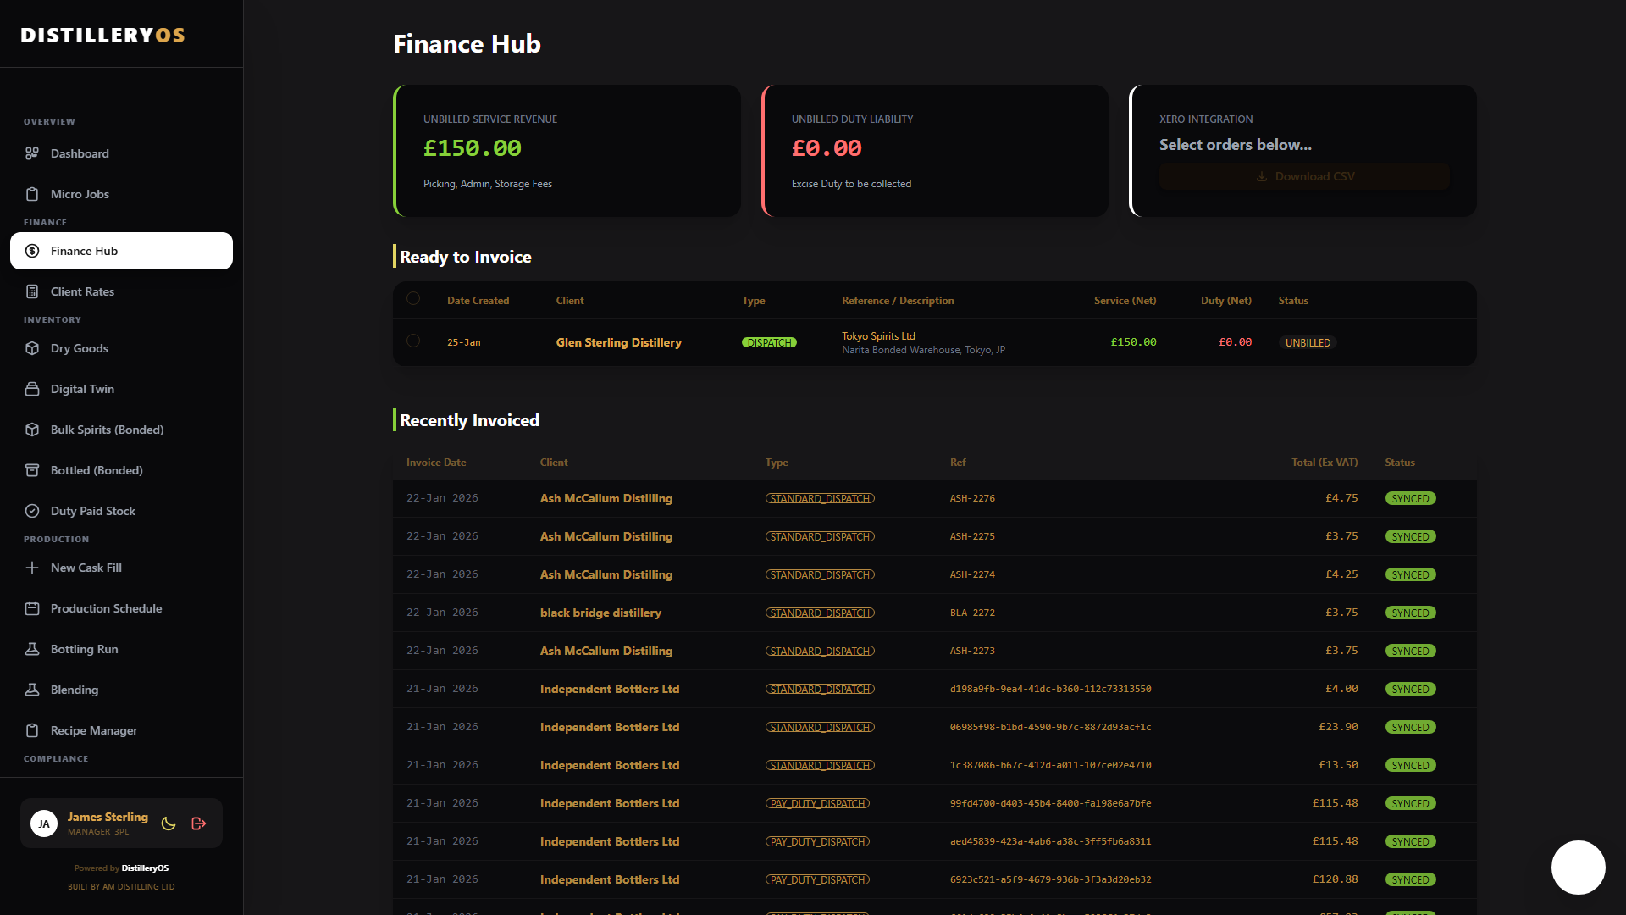Click the Digital Twin icon
This screenshot has width=1626, height=915.
point(32,389)
